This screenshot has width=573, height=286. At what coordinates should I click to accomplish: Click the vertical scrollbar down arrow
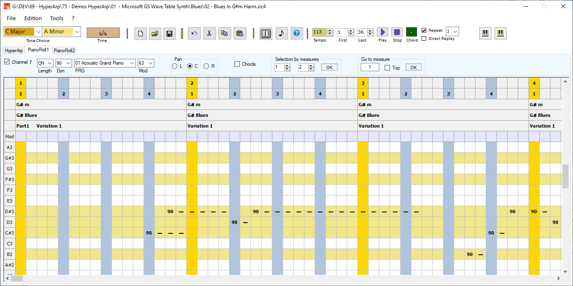click(x=566, y=272)
